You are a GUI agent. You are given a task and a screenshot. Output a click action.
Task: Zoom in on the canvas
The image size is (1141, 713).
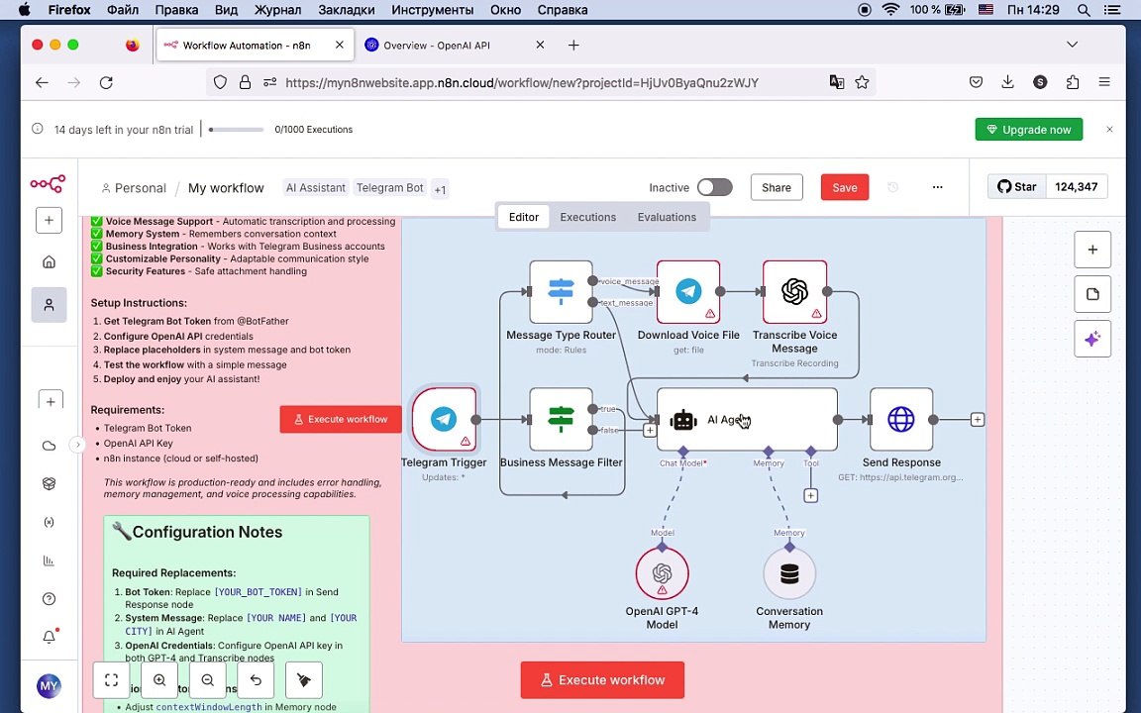(x=159, y=680)
